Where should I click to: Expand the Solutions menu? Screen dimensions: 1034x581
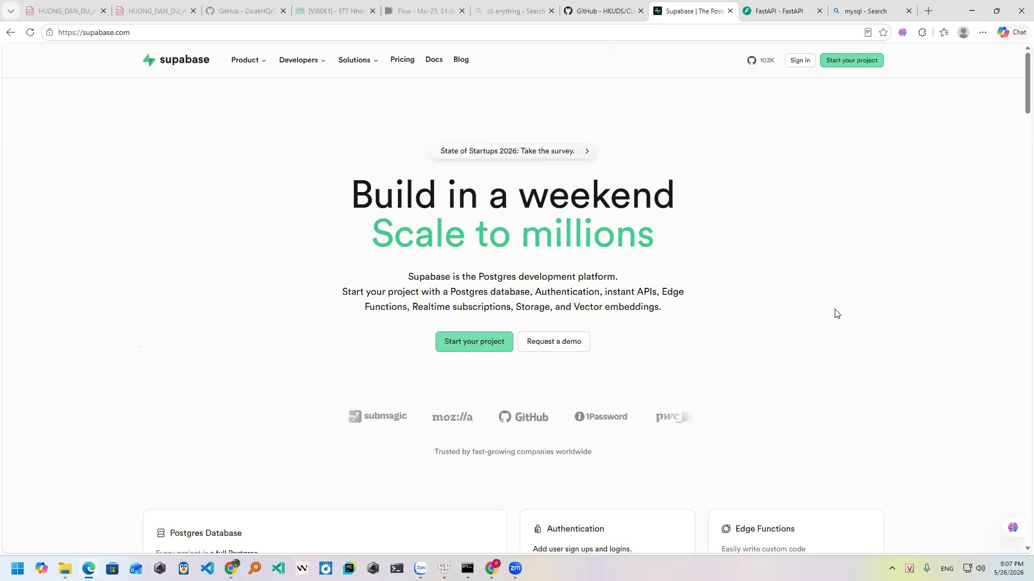pos(358,60)
